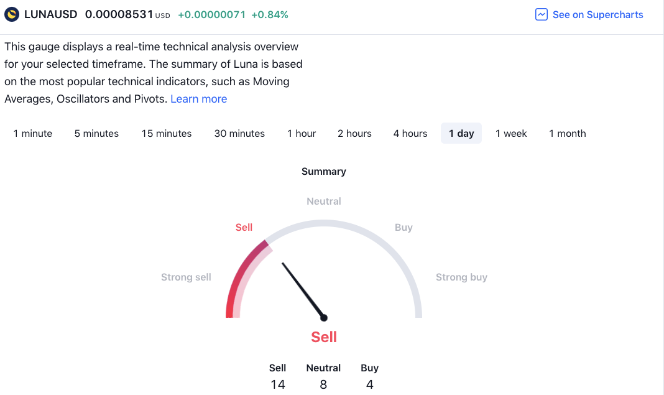This screenshot has width=664, height=395.
Task: Switch to the 1 week timeframe
Action: [x=511, y=133]
